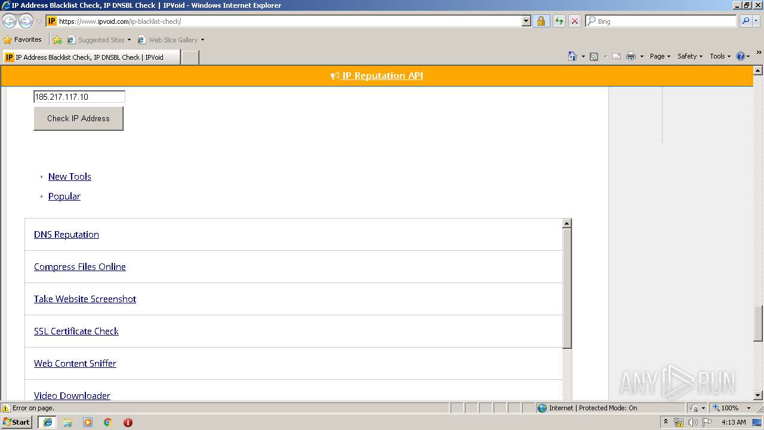Screen dimensions: 764x430
Task: Open red stop-sign antivirus taskbar icon
Action: point(128,422)
